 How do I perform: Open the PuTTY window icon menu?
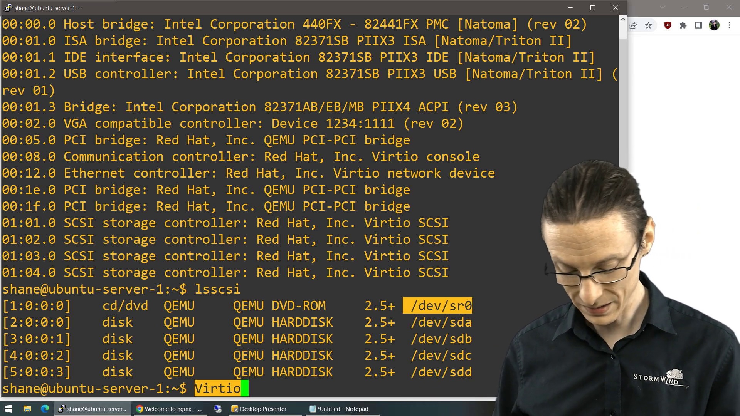tap(8, 8)
